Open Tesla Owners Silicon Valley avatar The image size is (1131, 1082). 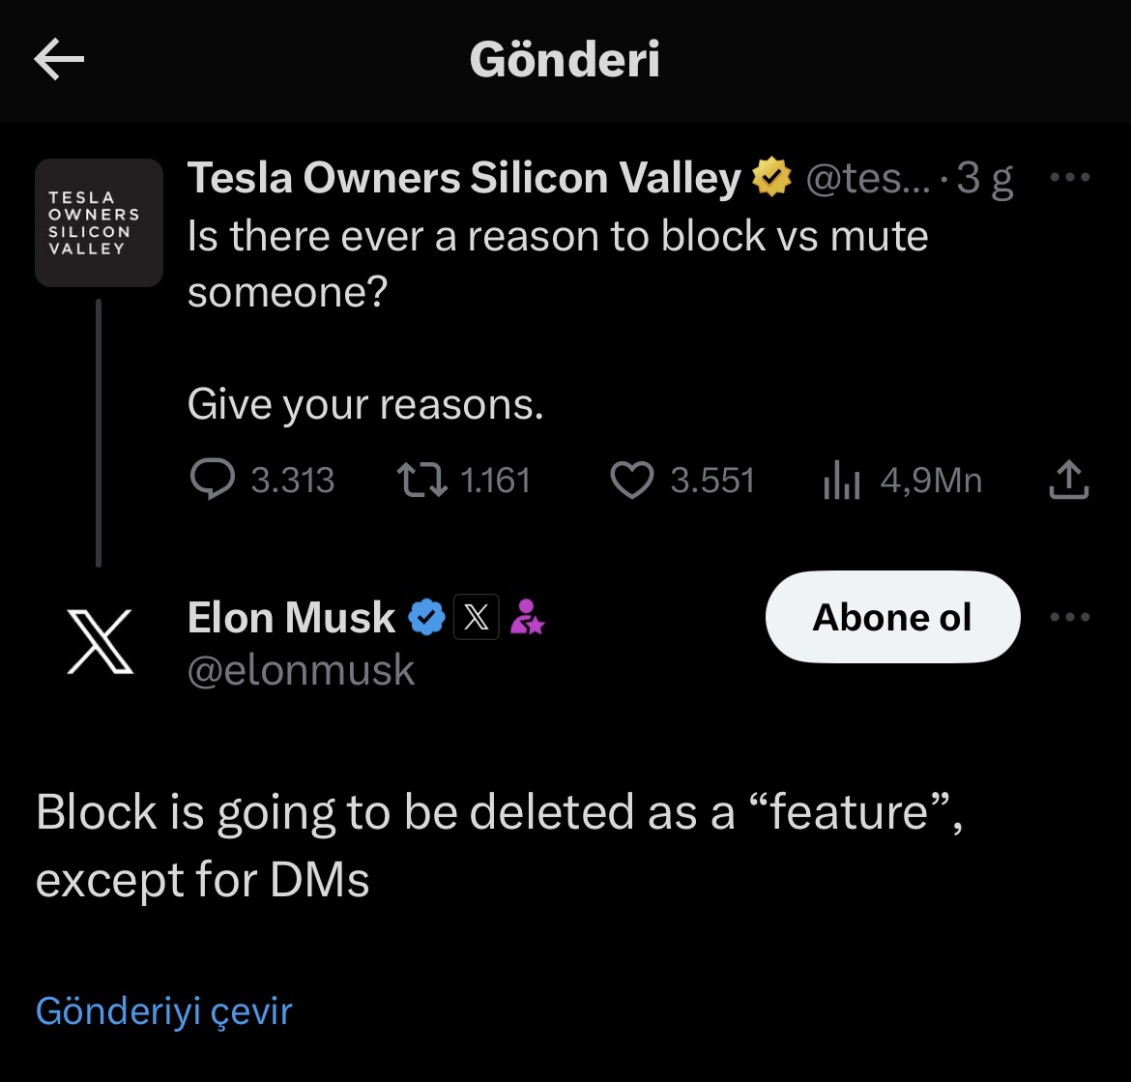(99, 223)
